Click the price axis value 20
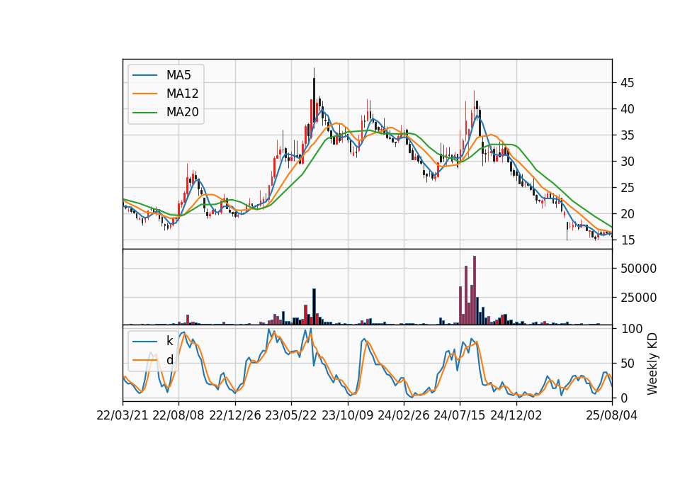The image size is (680, 489). coord(628,214)
